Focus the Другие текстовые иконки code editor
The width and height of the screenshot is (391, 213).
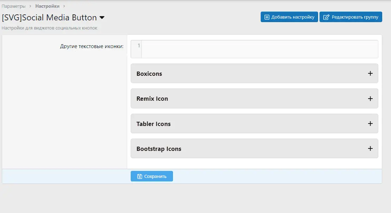[259, 49]
